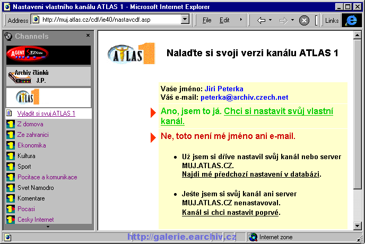This screenshot has height=244, width=365.
Task: Click the icon next to Pocitace a komunikace
Action: (x=11, y=177)
